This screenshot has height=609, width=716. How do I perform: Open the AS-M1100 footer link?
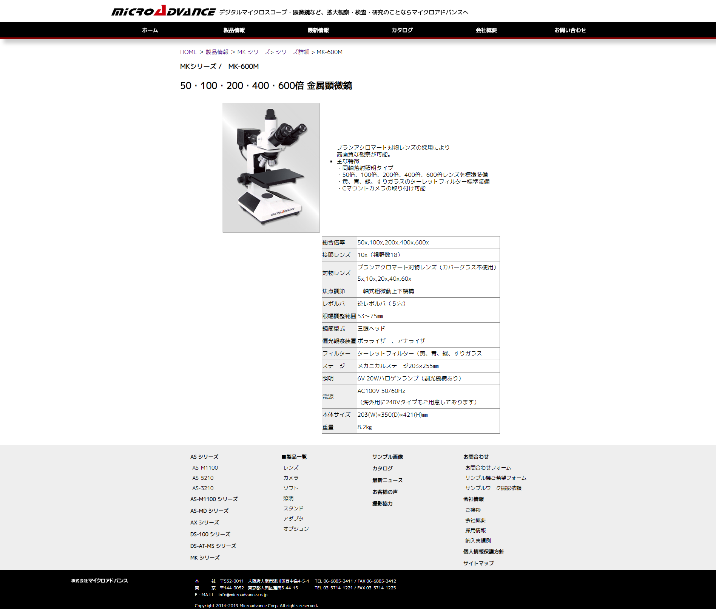205,468
